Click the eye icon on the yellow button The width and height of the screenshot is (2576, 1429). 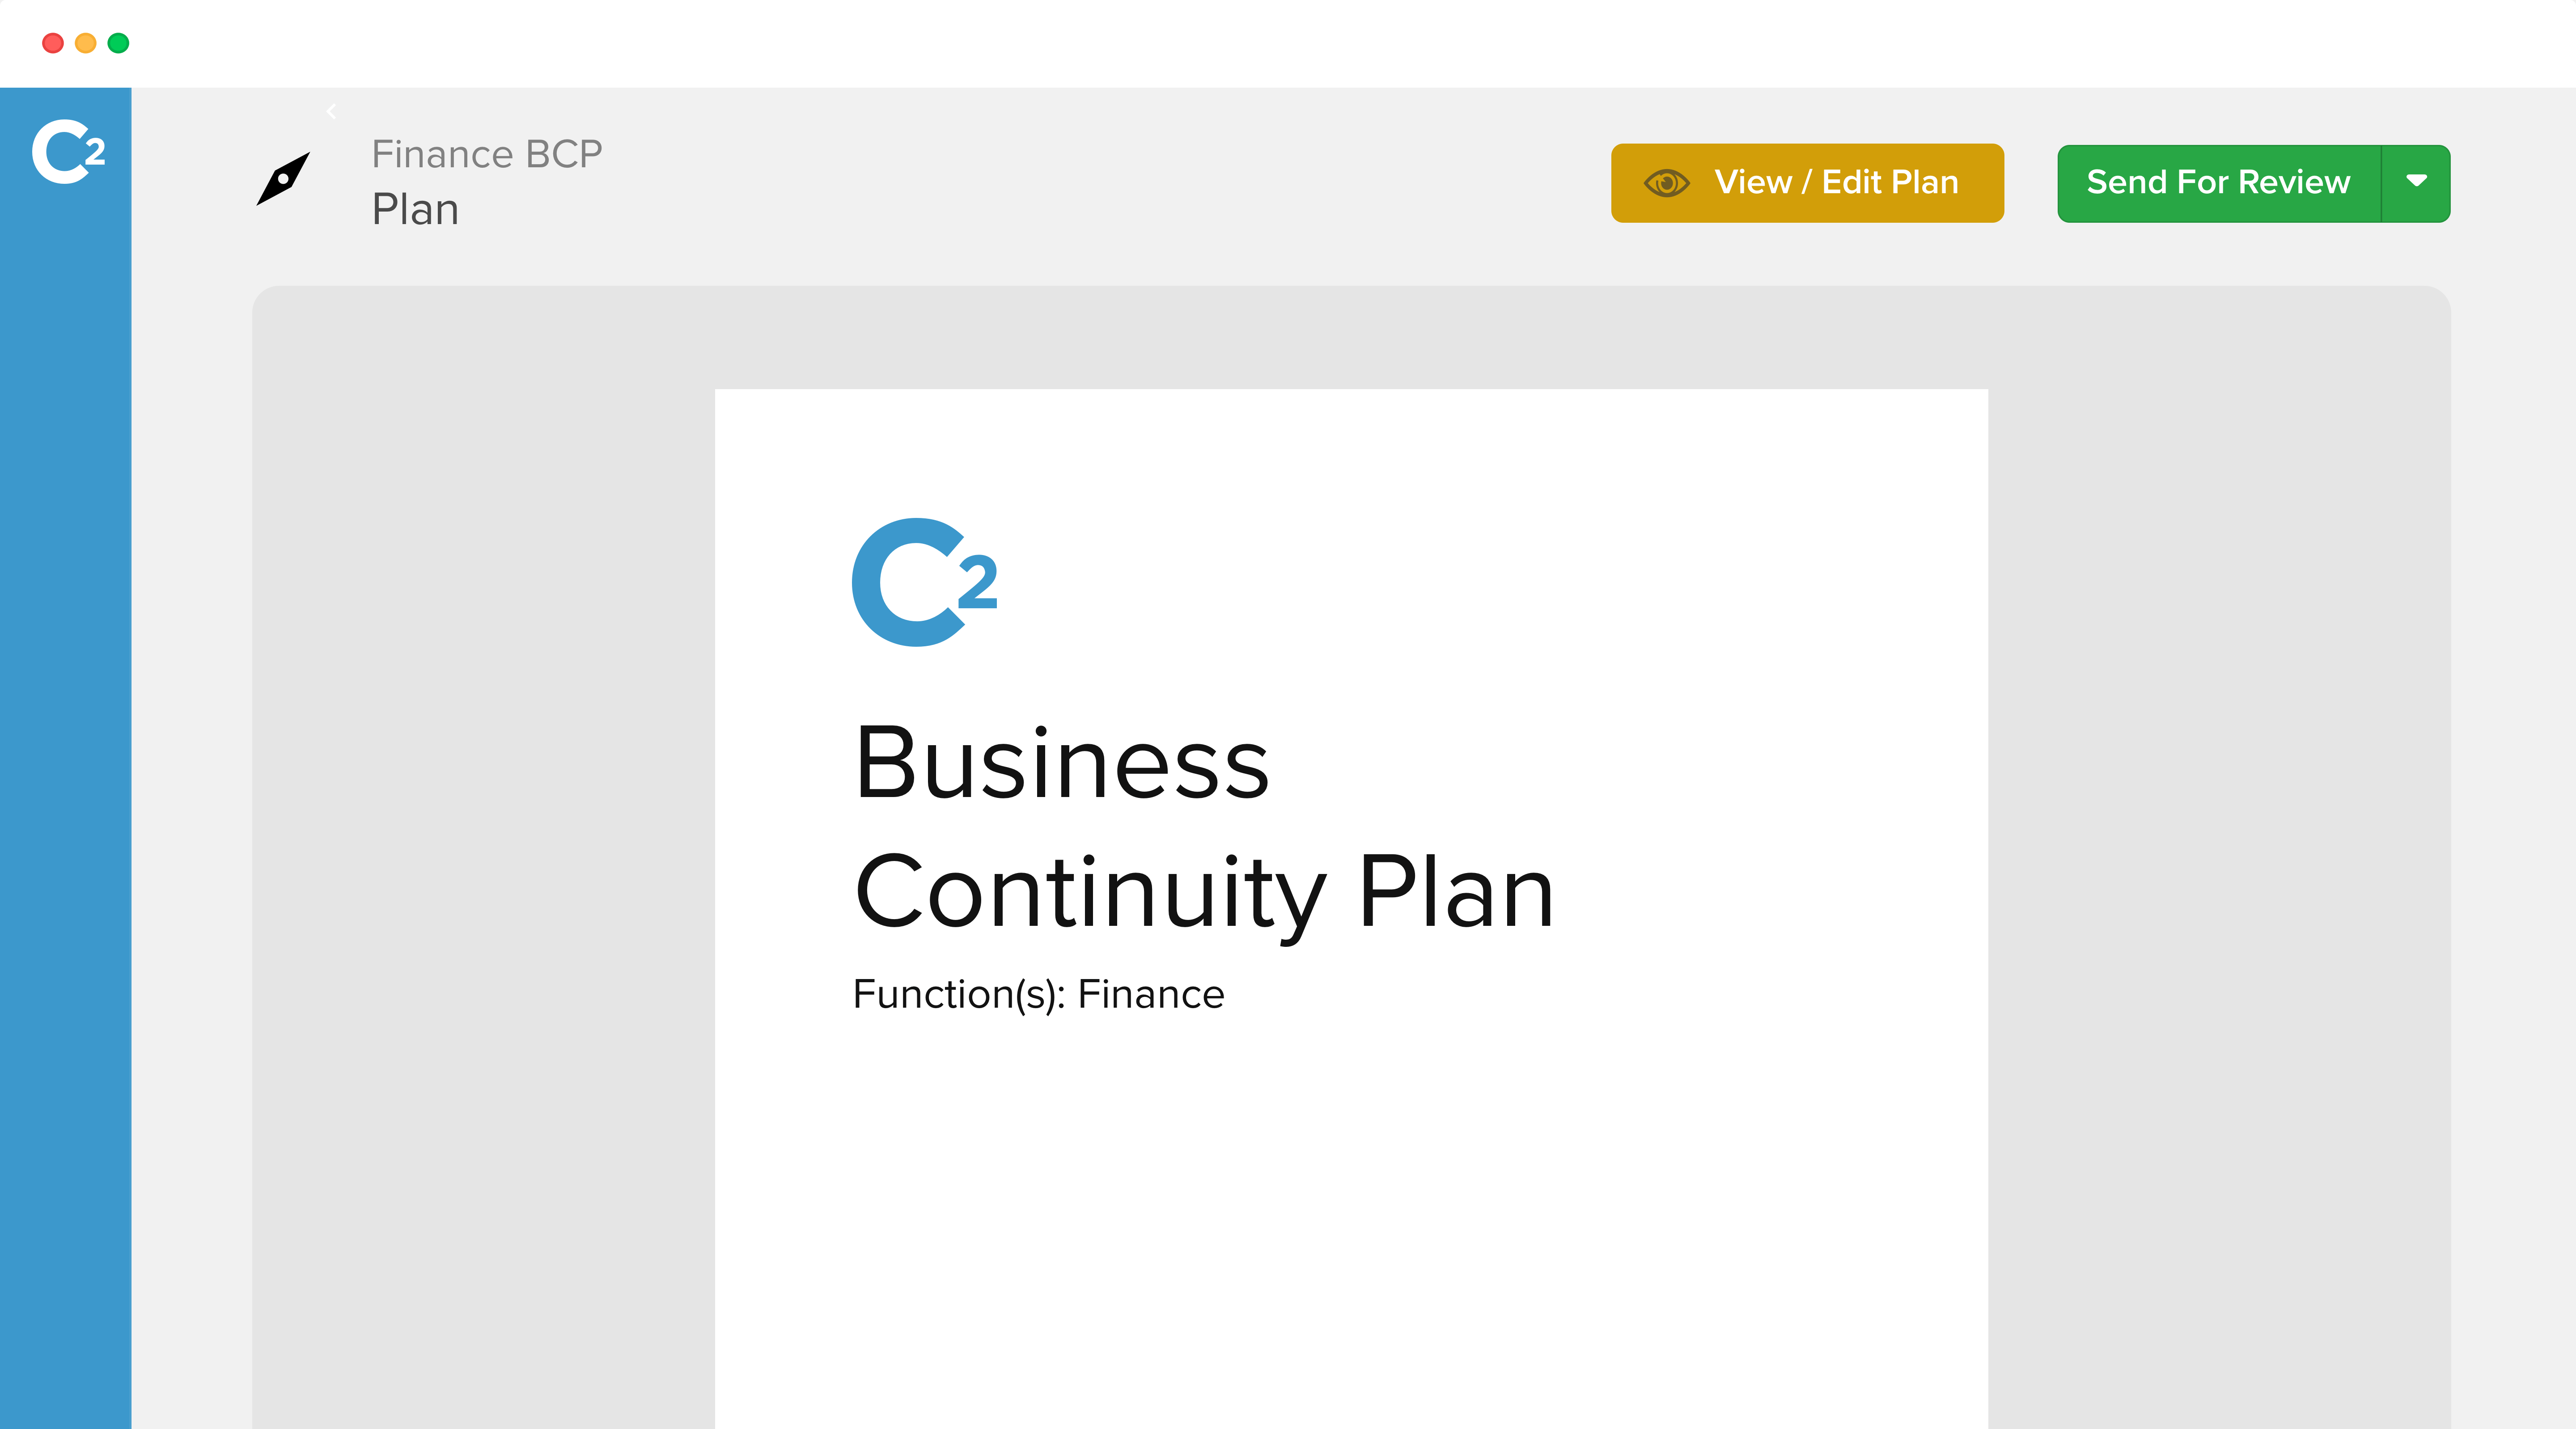[1666, 183]
